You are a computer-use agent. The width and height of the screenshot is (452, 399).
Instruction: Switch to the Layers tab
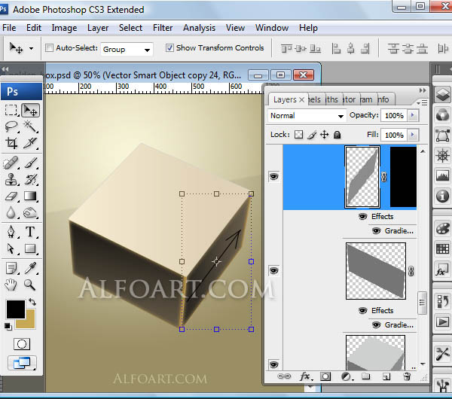coord(285,99)
